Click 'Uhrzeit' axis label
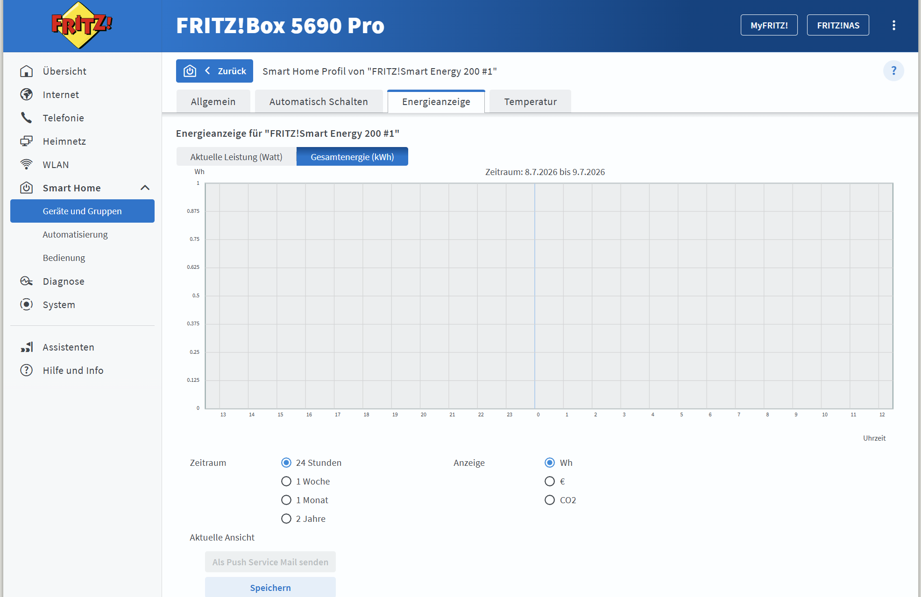This screenshot has width=921, height=597. pyautogui.click(x=874, y=438)
